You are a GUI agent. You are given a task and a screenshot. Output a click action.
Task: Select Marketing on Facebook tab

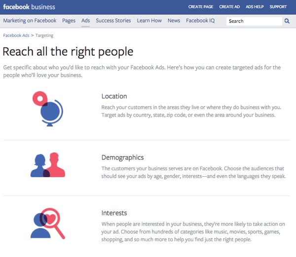click(30, 20)
